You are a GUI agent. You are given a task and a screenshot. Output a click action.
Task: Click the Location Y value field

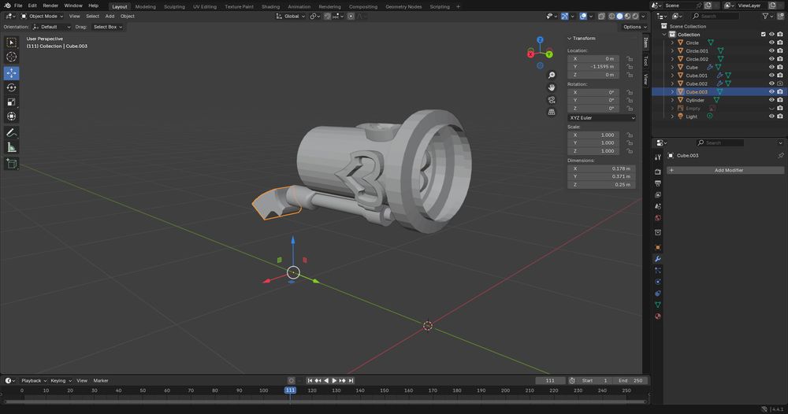click(x=593, y=67)
